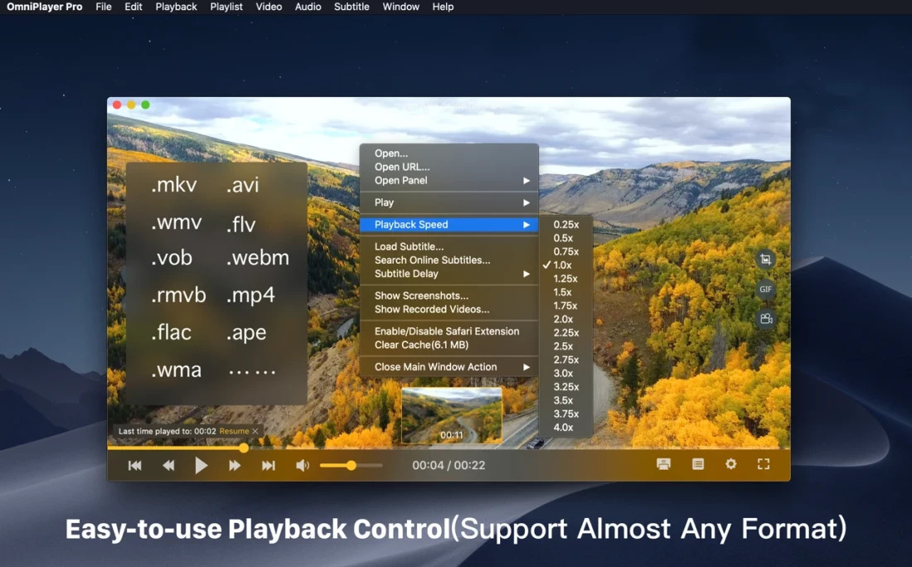This screenshot has height=567, width=912.
Task: Expand the Close Main Window Action submenu
Action: point(436,366)
